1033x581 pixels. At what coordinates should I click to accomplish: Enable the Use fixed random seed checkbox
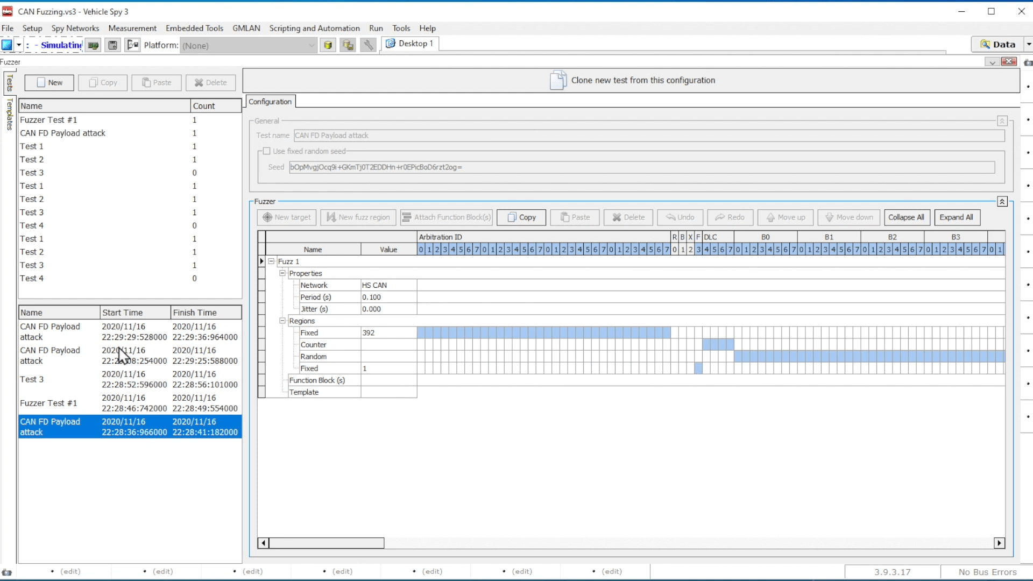pyautogui.click(x=266, y=151)
